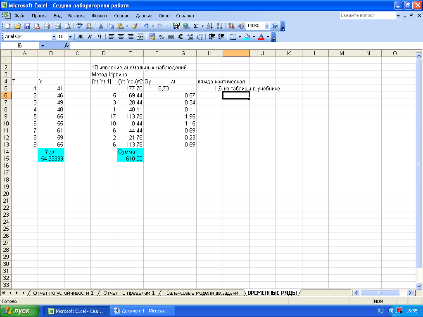The width and height of the screenshot is (423, 317).
Task: Insert a hyperlink with the globe icon
Action: [186, 26]
